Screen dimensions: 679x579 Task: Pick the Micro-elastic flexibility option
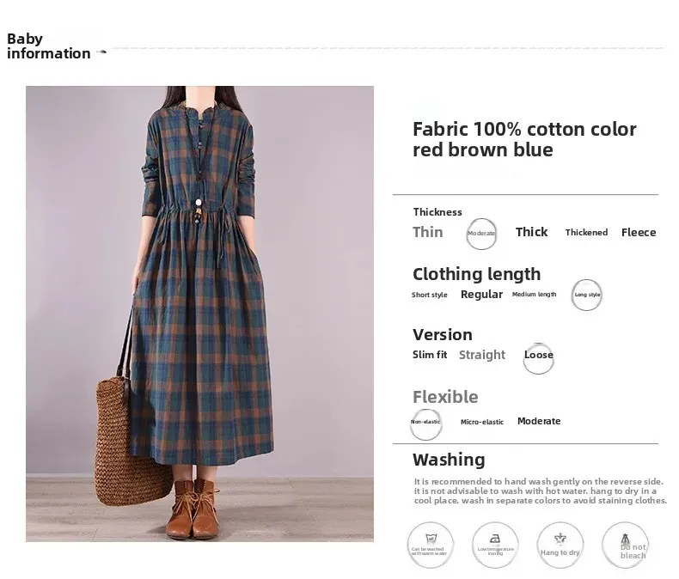pyautogui.click(x=481, y=422)
